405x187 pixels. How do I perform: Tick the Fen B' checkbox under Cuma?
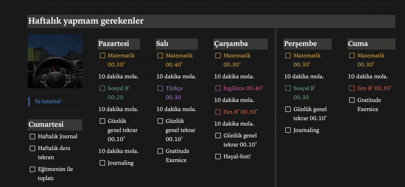[x=352, y=89]
